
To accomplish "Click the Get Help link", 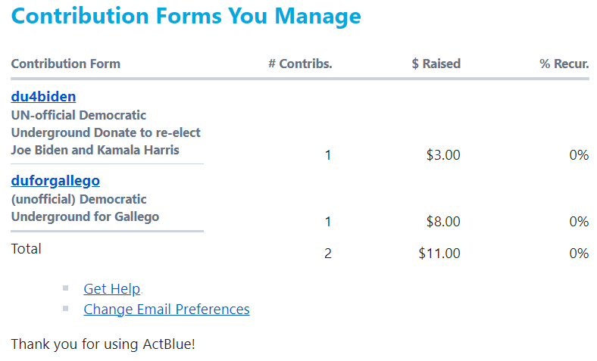I will pos(111,289).
